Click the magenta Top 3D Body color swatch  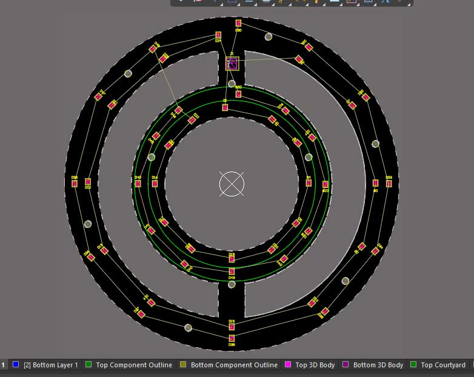[287, 365]
